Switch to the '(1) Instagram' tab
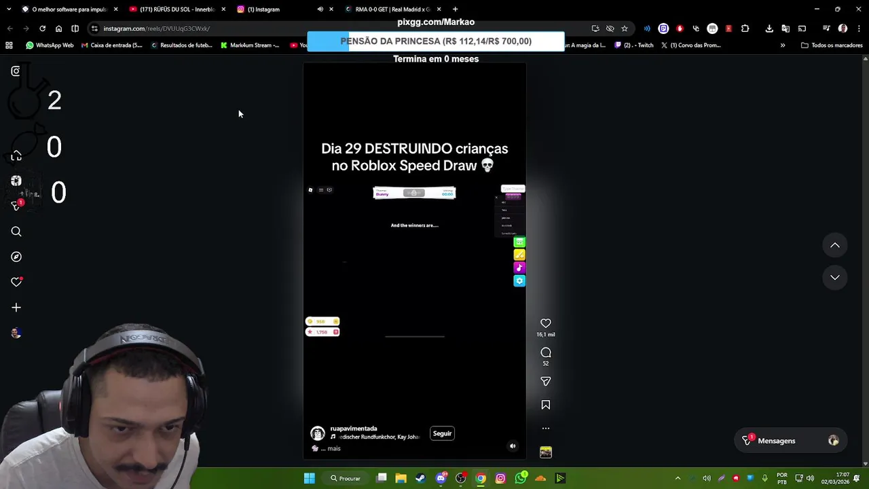The image size is (869, 489). pyautogui.click(x=272, y=10)
